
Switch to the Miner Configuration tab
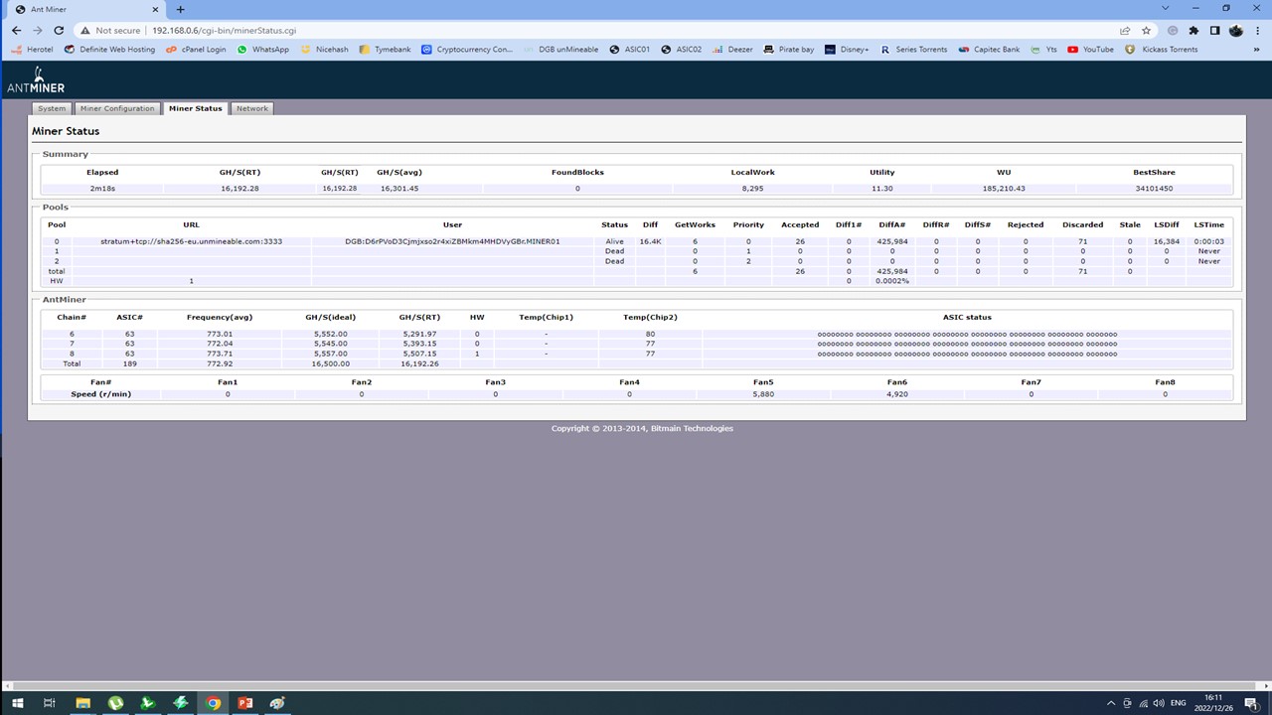point(117,108)
